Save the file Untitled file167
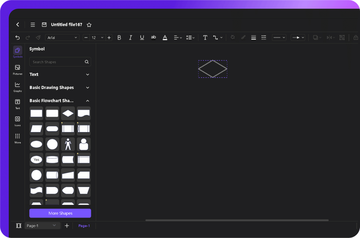Viewport: 360px width, 238px height. [x=44, y=24]
